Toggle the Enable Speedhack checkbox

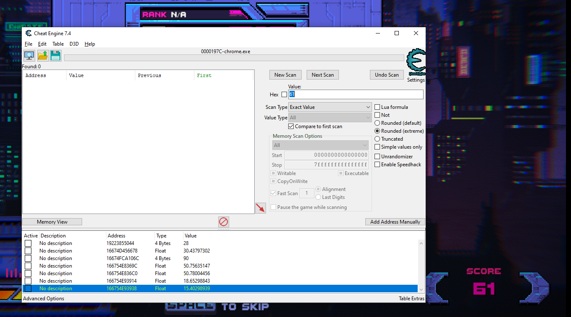377,165
